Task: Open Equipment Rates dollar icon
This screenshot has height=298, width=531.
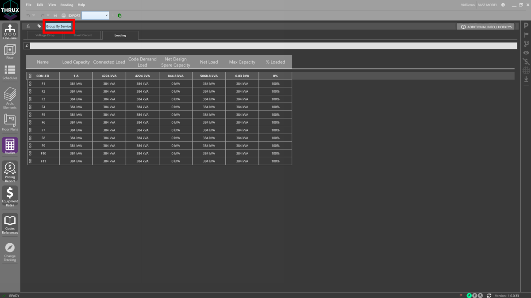Action: tap(10, 196)
